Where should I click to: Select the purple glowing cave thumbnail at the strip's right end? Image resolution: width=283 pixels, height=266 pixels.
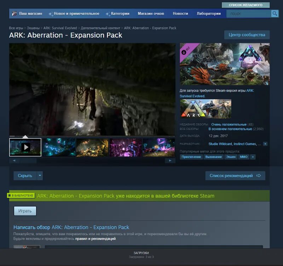(x=158, y=147)
